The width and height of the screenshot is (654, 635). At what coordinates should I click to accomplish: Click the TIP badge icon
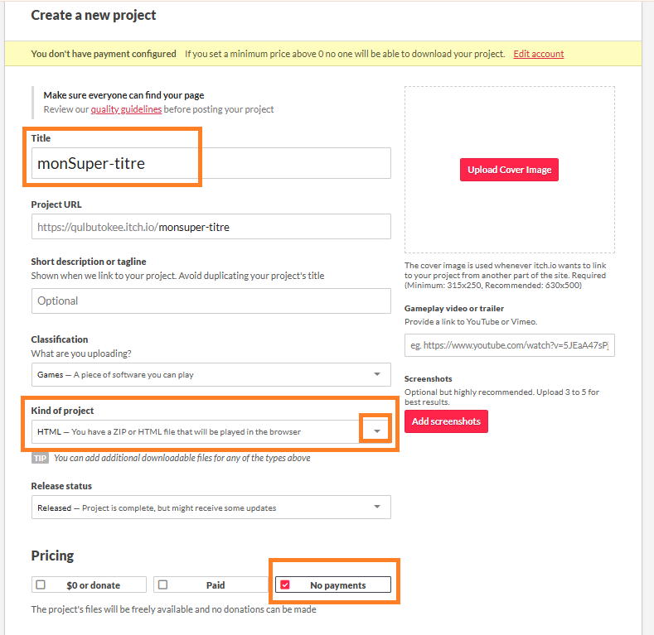(x=40, y=458)
